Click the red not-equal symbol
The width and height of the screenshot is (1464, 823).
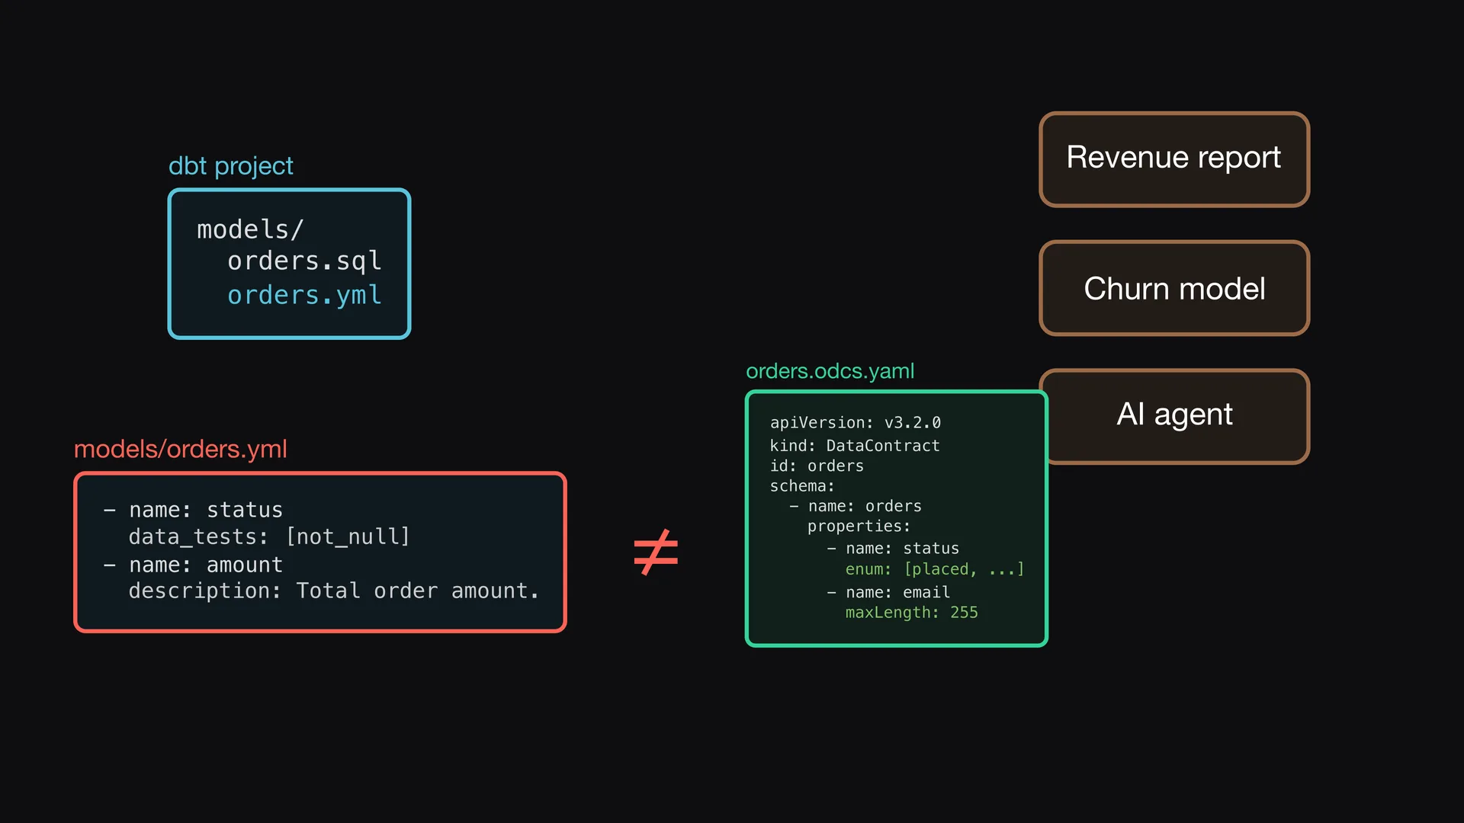tap(656, 552)
